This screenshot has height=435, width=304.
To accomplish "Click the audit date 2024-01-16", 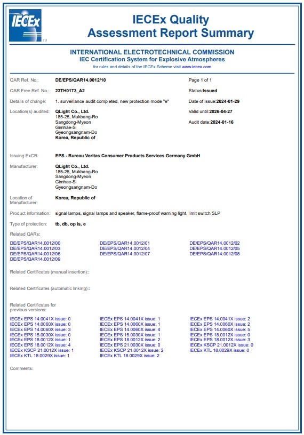I will (x=222, y=122).
